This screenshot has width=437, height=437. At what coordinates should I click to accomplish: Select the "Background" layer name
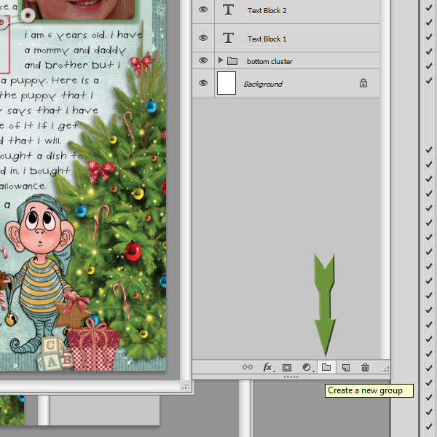263,84
